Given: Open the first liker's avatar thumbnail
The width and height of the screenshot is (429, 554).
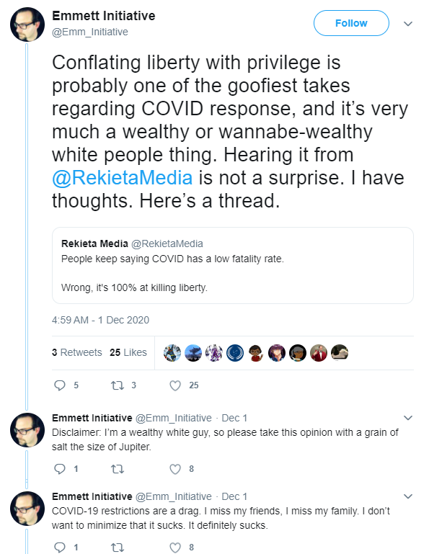Looking at the screenshot, I should (172, 352).
